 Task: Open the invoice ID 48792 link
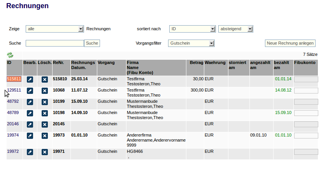point(13,101)
